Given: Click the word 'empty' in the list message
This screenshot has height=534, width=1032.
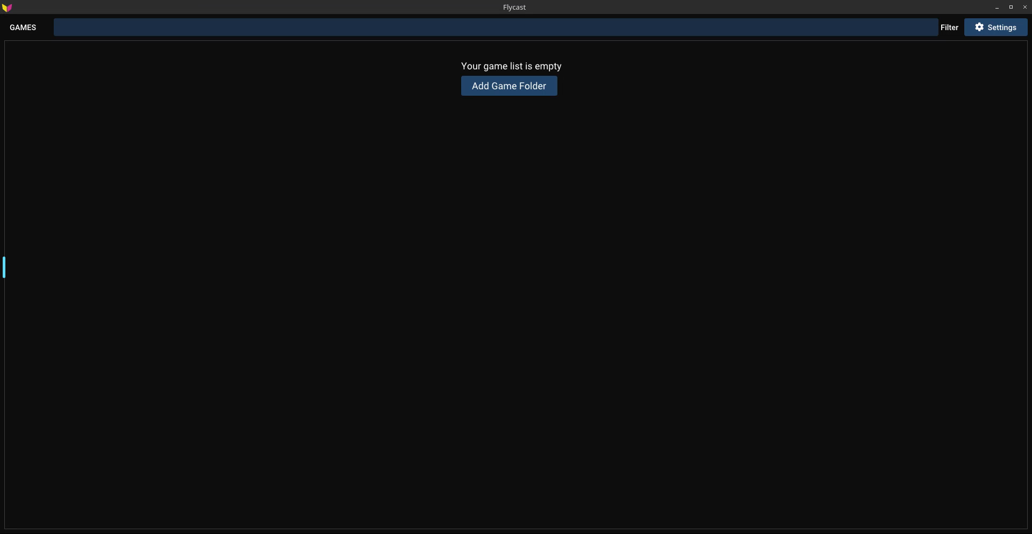Looking at the screenshot, I should click(548, 66).
